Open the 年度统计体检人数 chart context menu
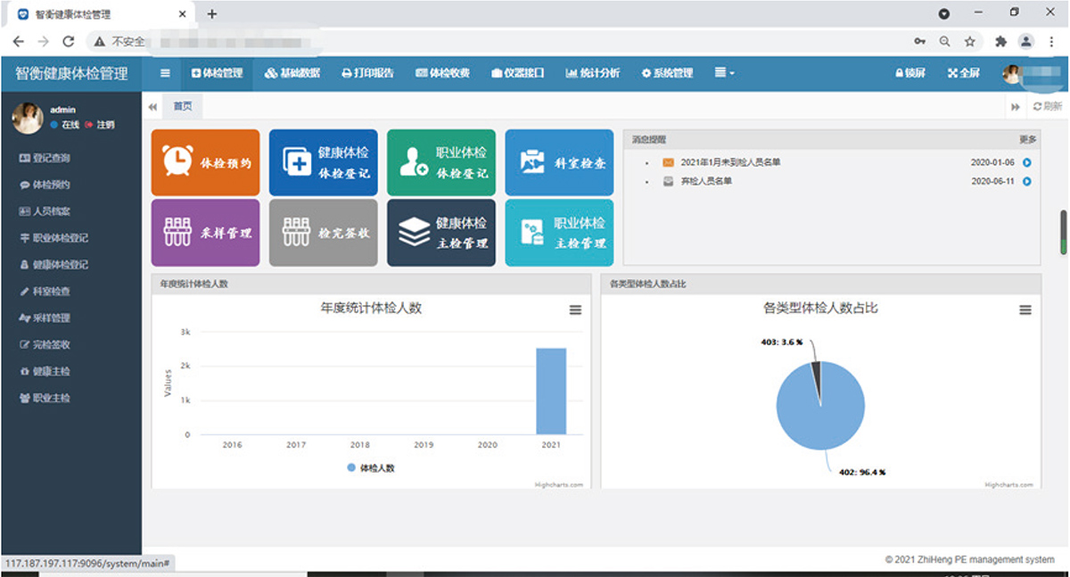Image resolution: width=1070 pixels, height=577 pixels. coord(575,309)
